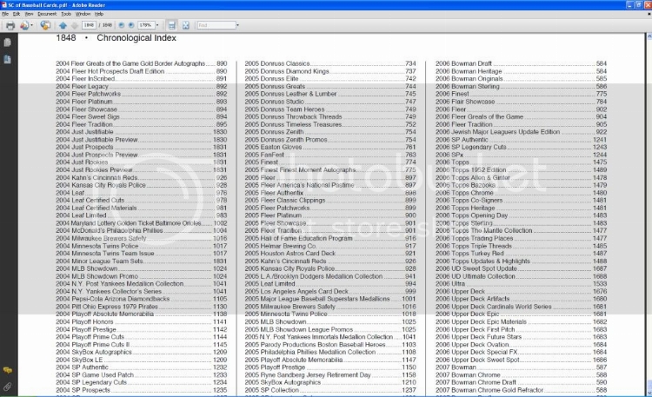Click the vertical scrollbar on right edge
Viewport: 652px width, 397px height.
coord(649,214)
